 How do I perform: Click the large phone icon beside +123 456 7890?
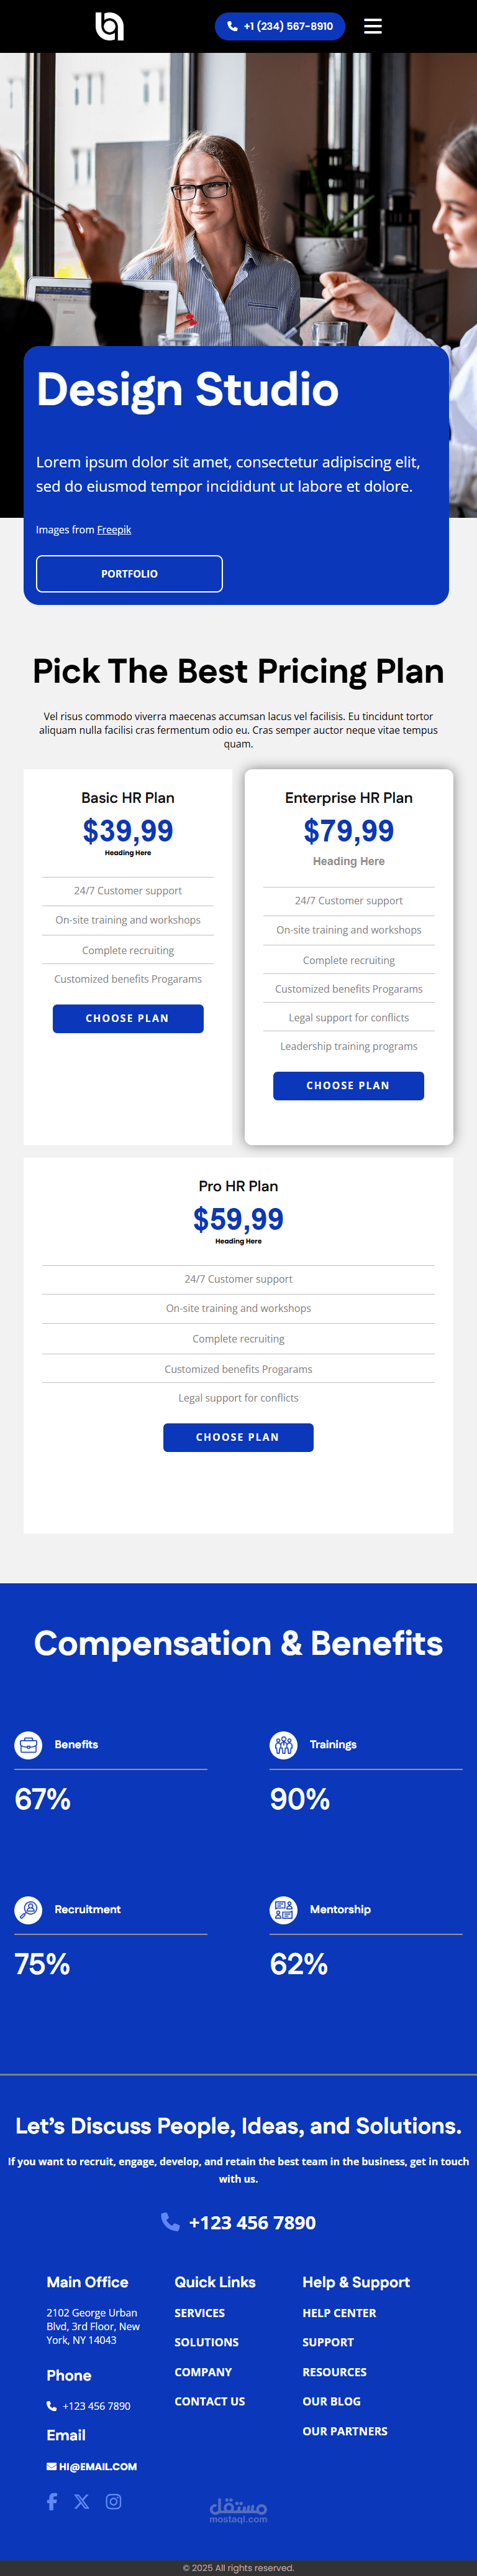pos(171,2222)
